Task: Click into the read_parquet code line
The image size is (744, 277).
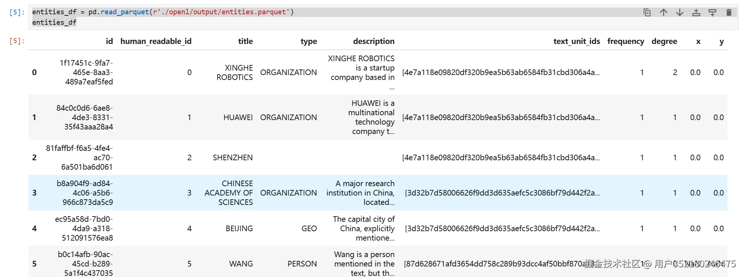Action: [163, 12]
